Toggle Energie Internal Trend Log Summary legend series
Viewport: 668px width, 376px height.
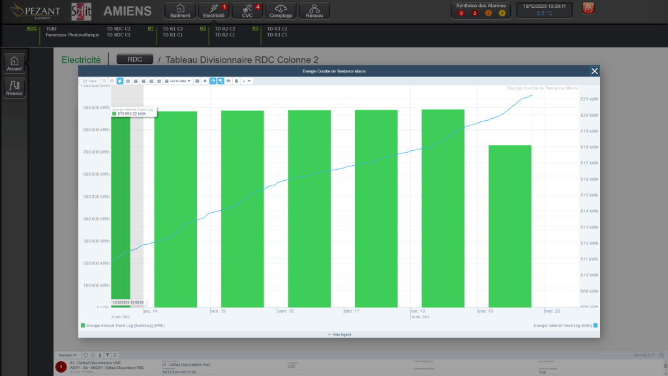click(x=123, y=325)
